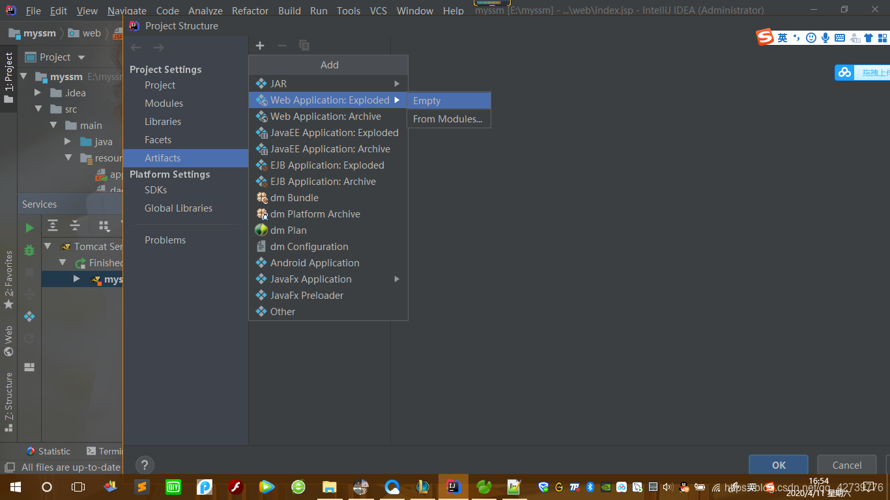
Task: Click the Collapse All icon in Services toolbar
Action: (x=75, y=226)
